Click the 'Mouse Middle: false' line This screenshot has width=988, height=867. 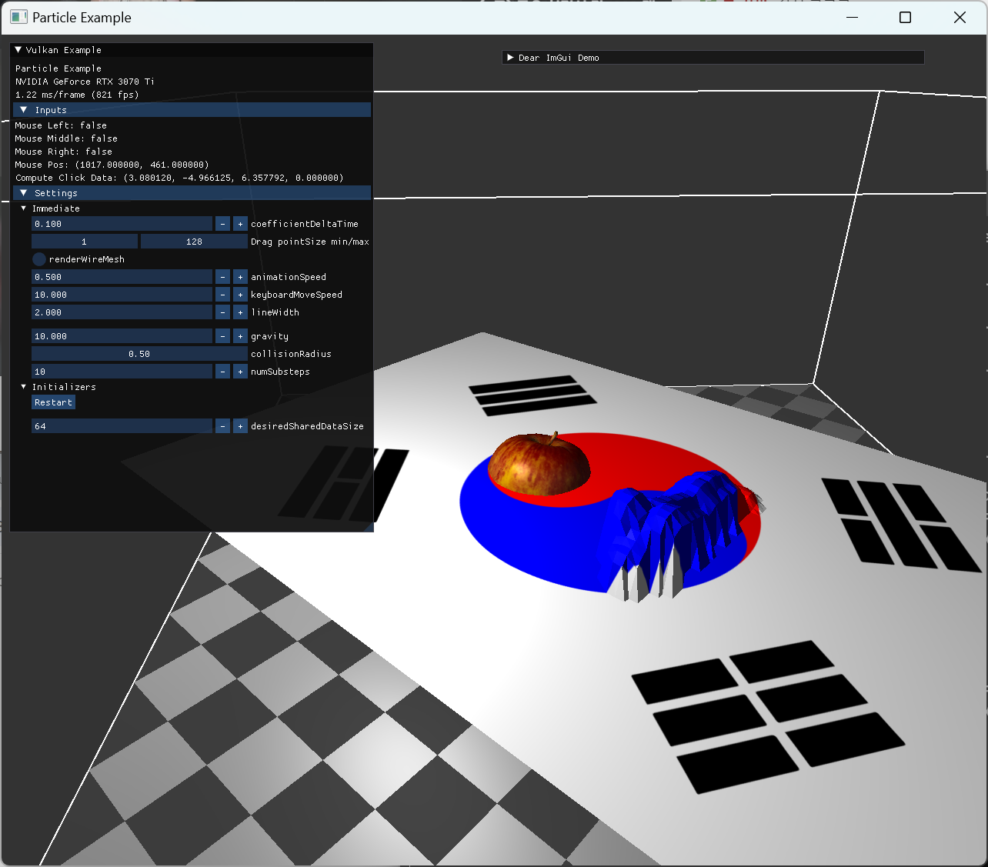pos(66,138)
